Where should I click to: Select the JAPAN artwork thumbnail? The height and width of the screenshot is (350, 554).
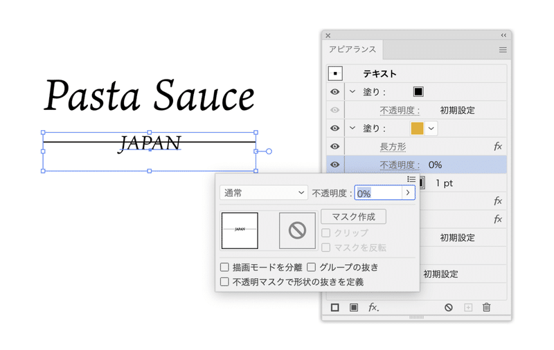click(240, 230)
